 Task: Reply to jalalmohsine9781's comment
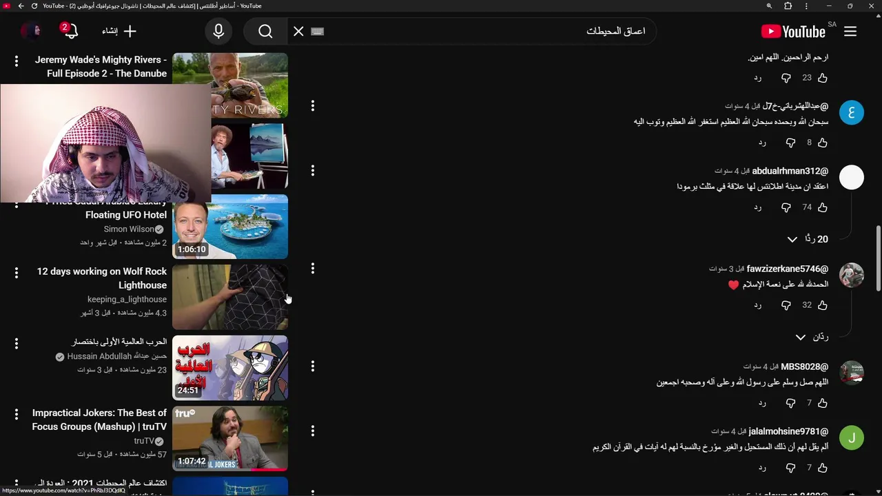pyautogui.click(x=761, y=468)
